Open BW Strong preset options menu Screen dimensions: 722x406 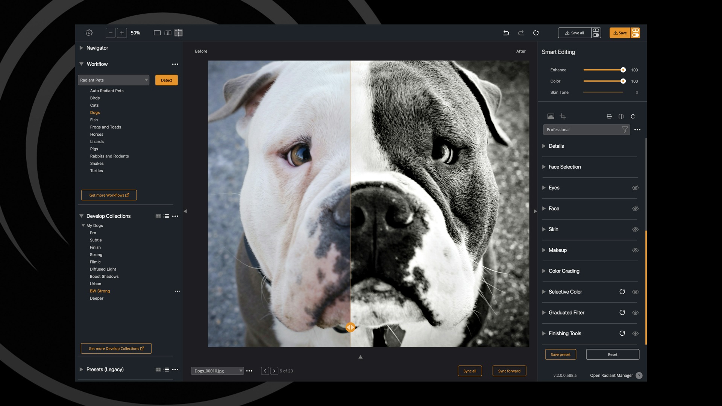point(177,291)
